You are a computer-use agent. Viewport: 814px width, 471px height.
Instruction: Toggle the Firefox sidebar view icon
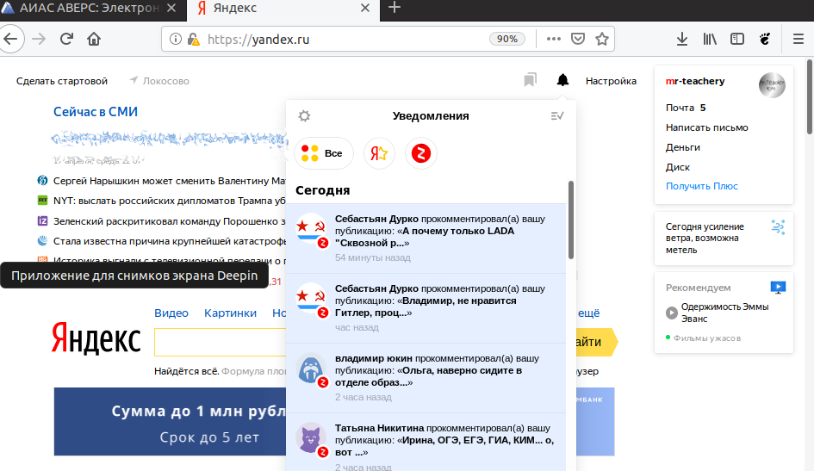(737, 39)
